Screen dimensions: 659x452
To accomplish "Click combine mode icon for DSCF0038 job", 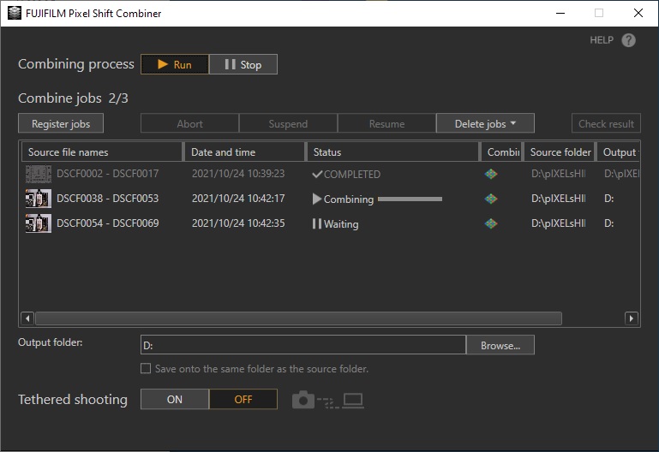I will pyautogui.click(x=490, y=199).
